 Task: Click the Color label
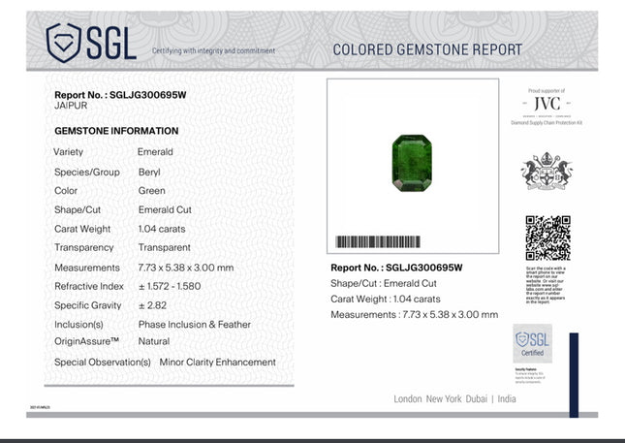[x=66, y=191]
